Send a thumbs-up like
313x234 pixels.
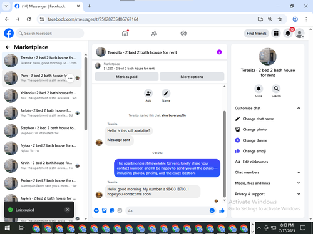pyautogui.click(x=222, y=210)
